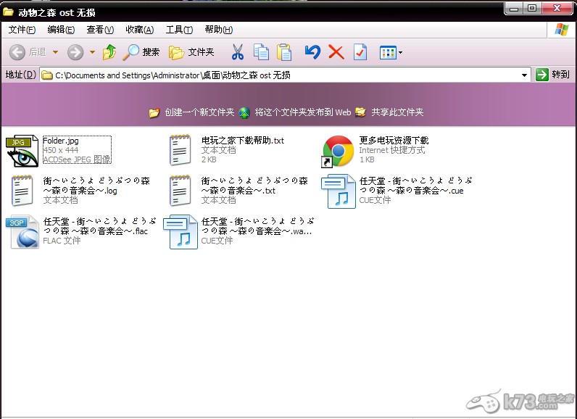Open the 文件(F) menu
The height and width of the screenshot is (419, 577).
point(22,30)
